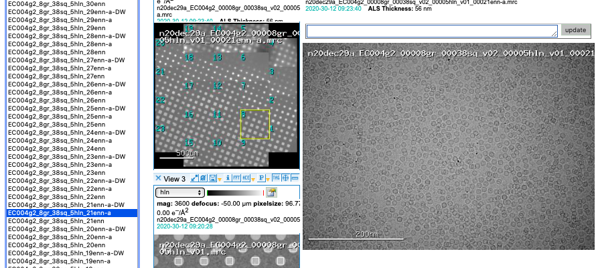Click atlas target number 17
Viewport: 600px width, 268px height.
(189, 86)
